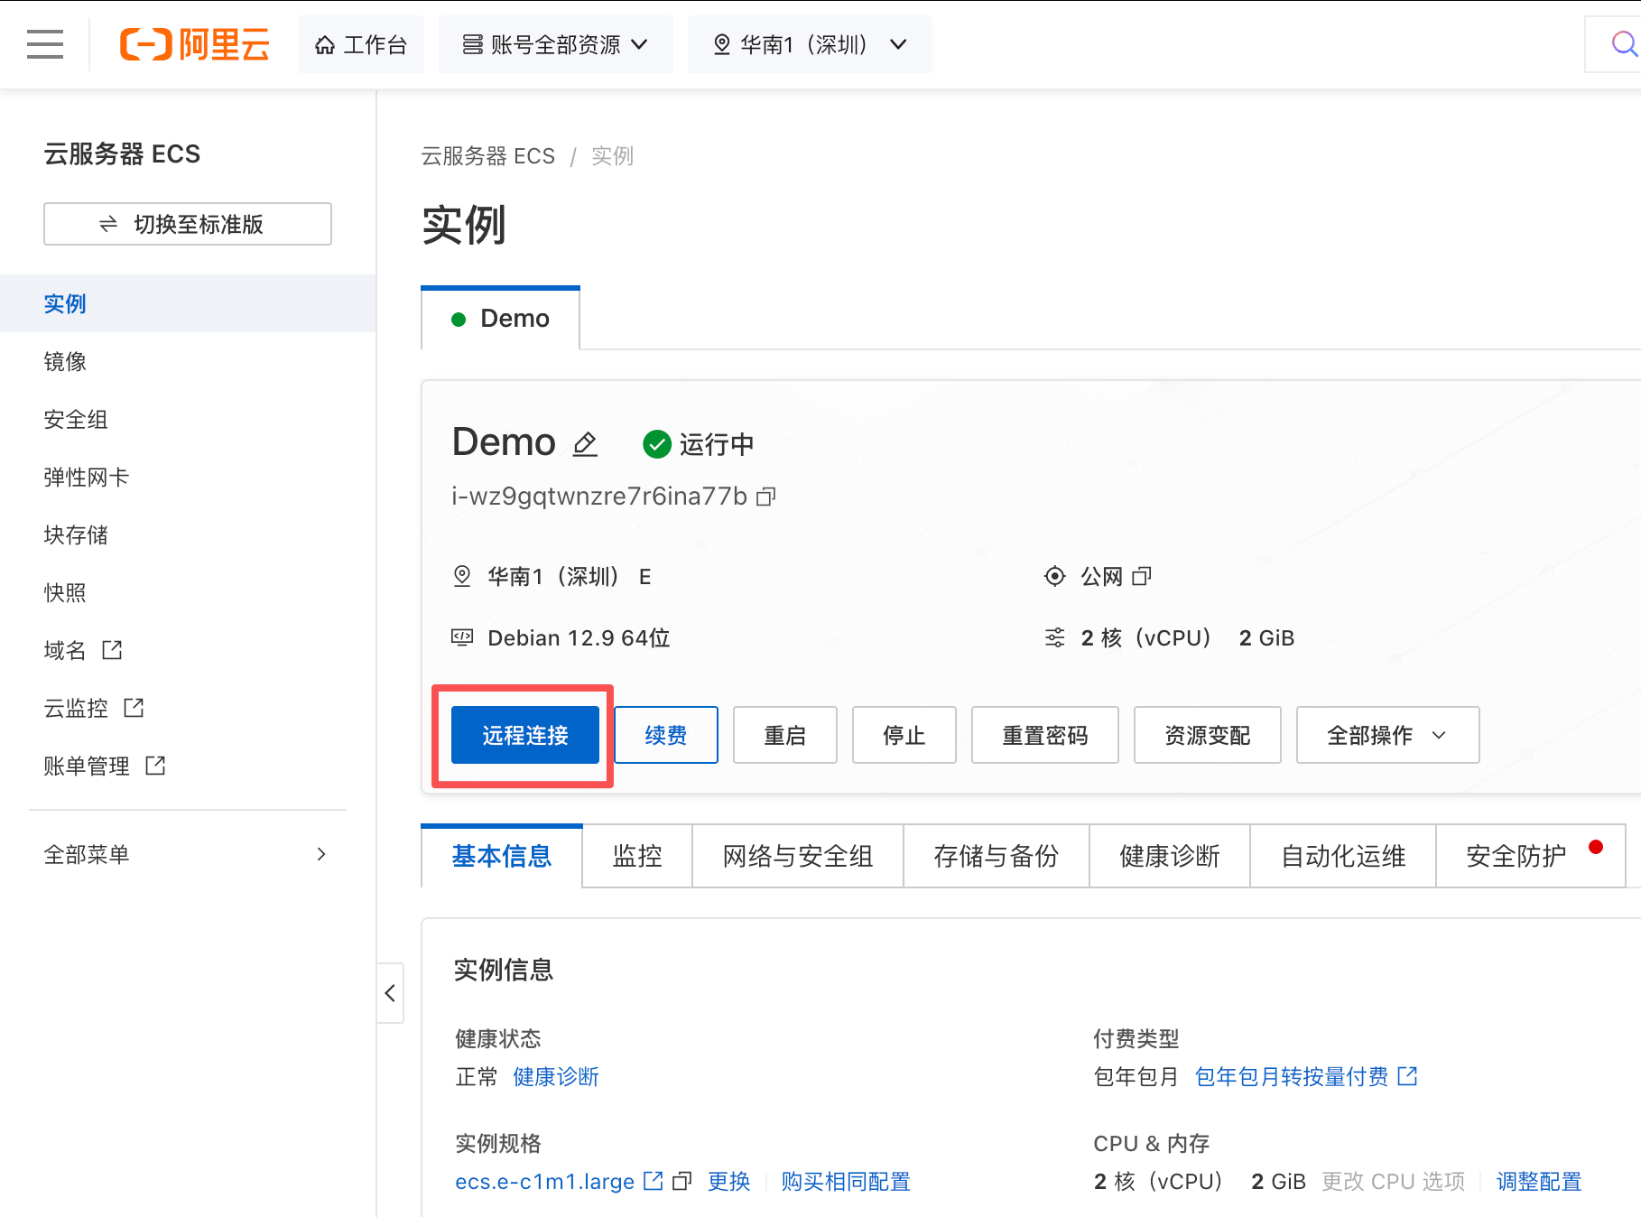Click external link icon after 包年包月转按量付费

tap(1407, 1076)
